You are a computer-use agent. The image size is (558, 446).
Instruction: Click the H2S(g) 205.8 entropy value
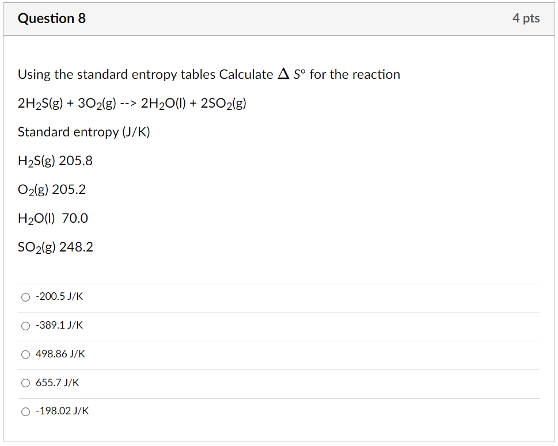[55, 161]
